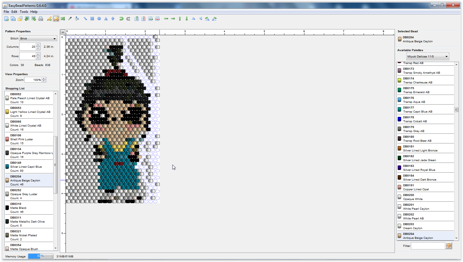Flip the pattern horizontally
463x262 pixels.
point(193,18)
